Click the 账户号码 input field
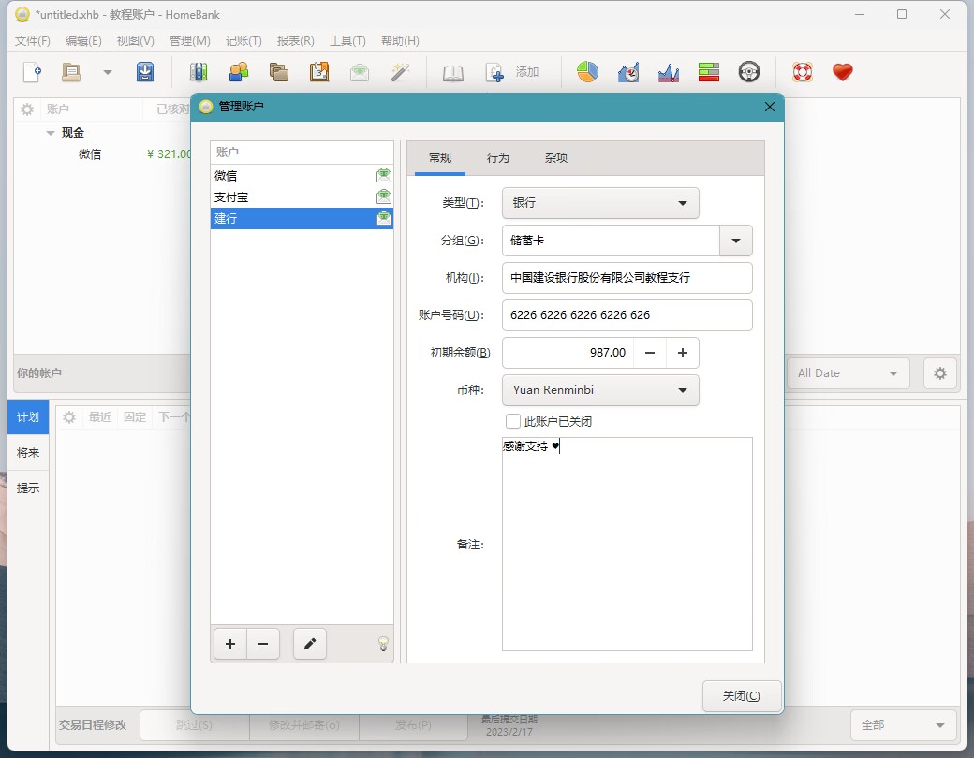974x758 pixels. (627, 315)
